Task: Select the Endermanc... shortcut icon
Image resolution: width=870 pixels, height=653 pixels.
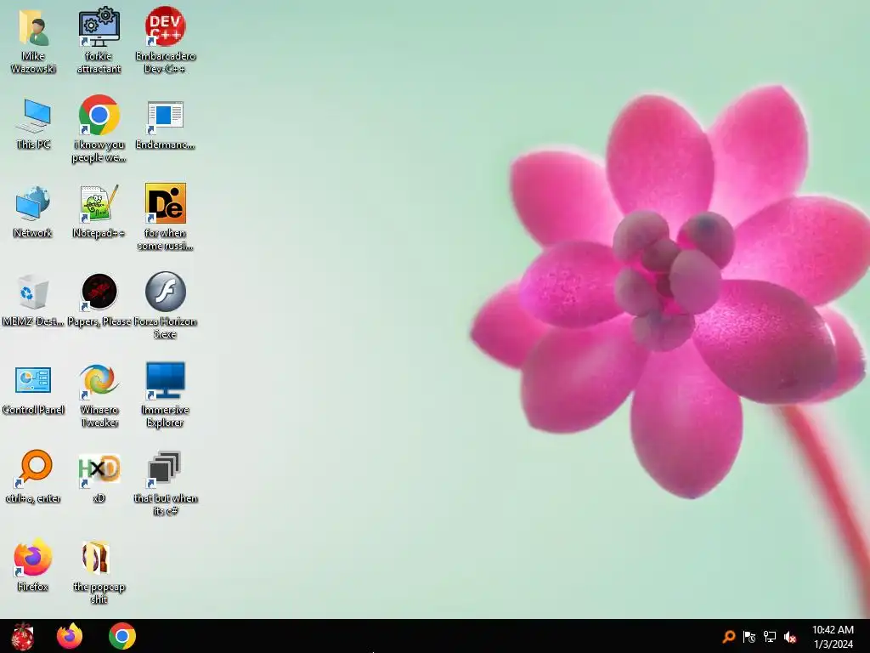Action: point(165,117)
